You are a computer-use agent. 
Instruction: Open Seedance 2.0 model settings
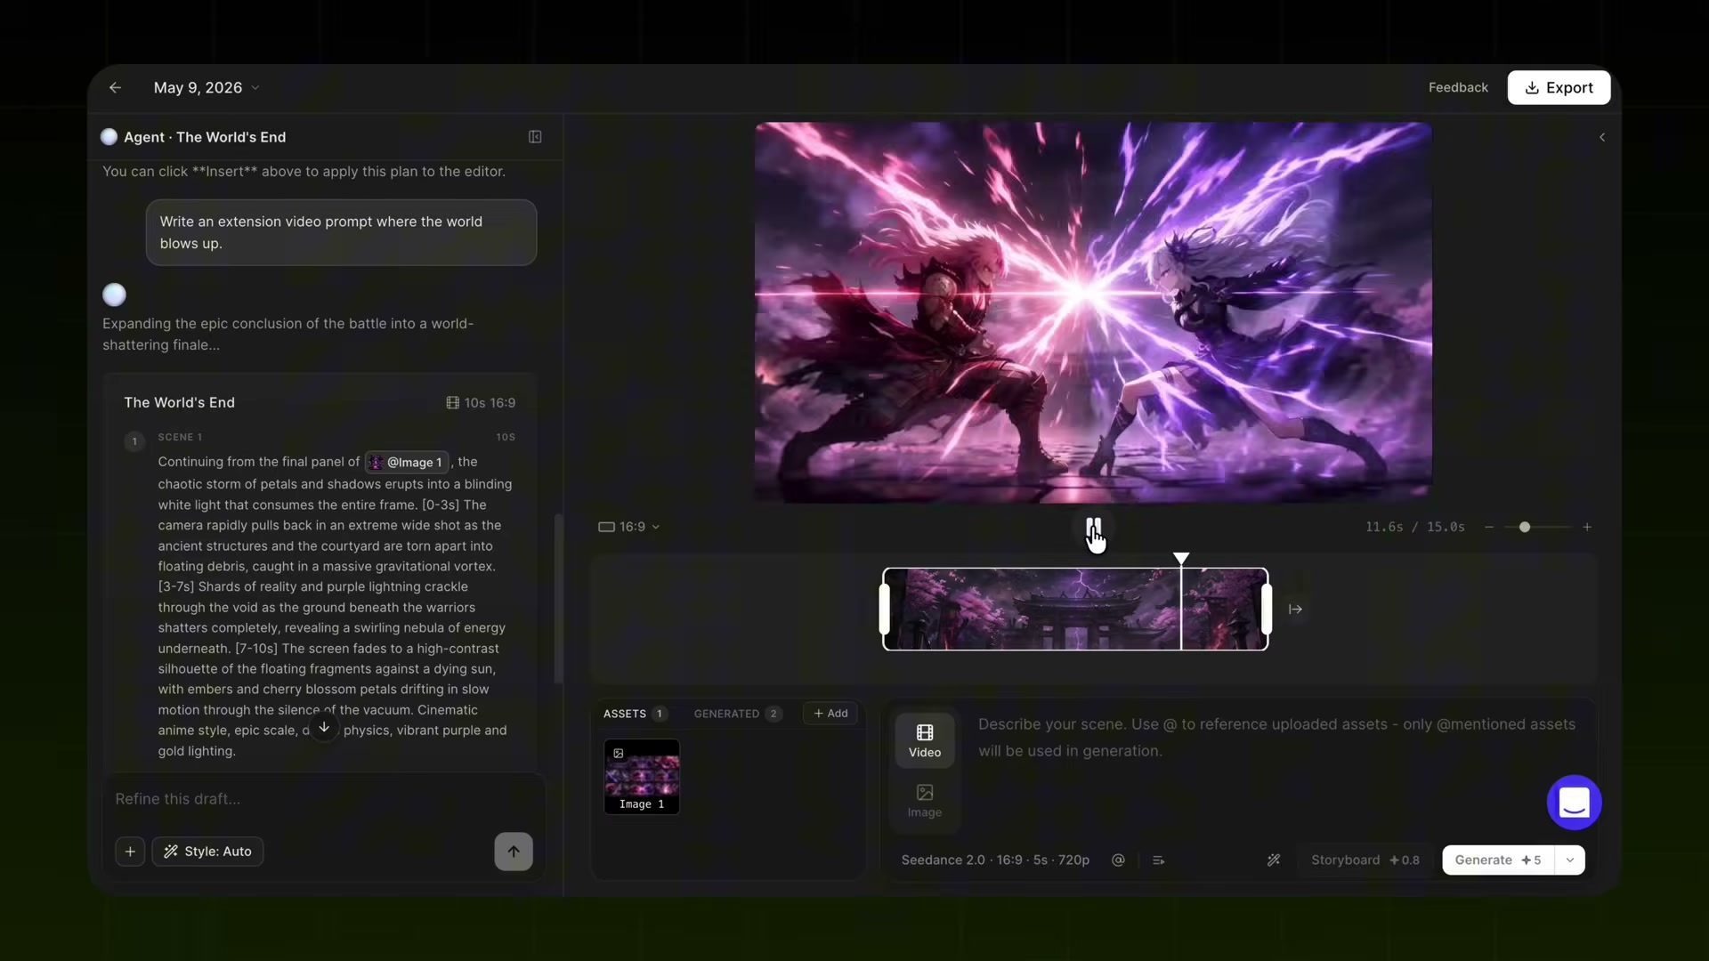coord(995,860)
